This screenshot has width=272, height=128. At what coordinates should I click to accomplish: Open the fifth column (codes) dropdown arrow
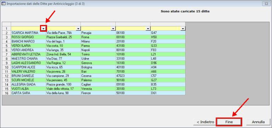[x=183, y=29]
